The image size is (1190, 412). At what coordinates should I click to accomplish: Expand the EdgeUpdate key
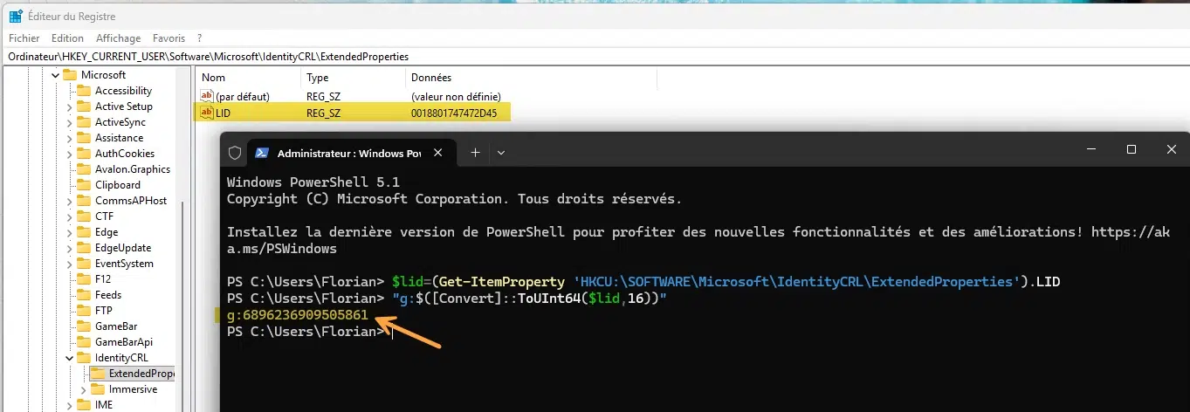pos(70,248)
